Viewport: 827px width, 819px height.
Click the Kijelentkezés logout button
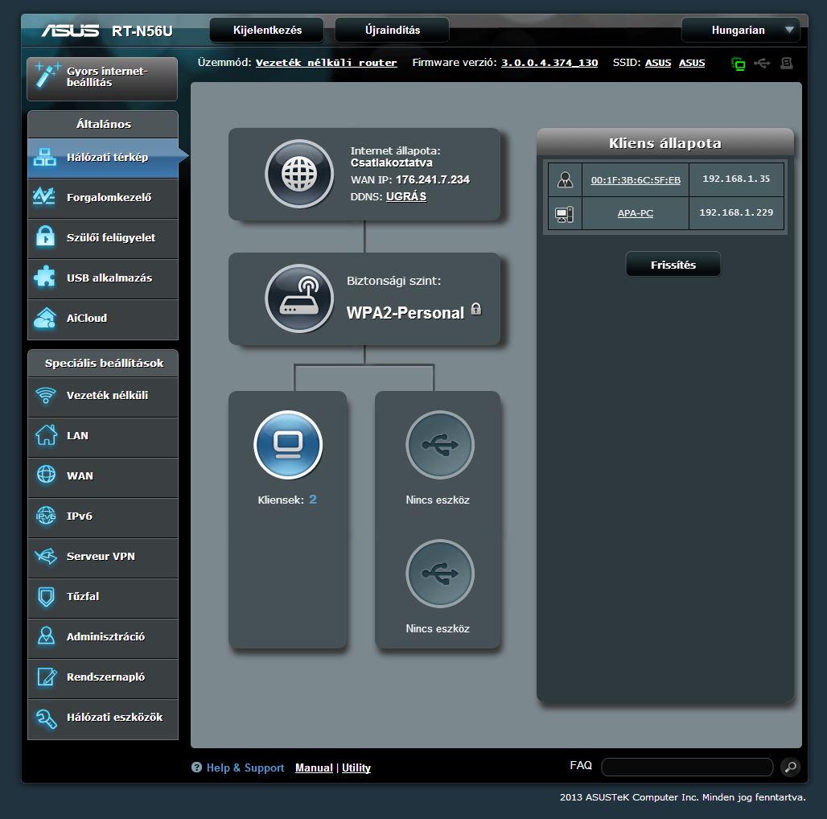(x=267, y=30)
